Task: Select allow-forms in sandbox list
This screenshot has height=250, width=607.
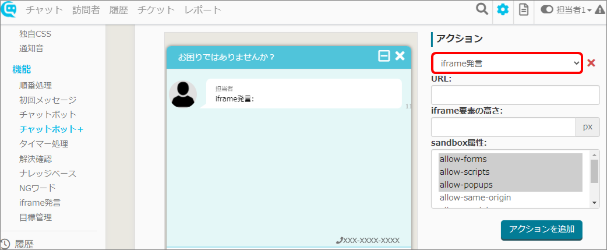Action: [x=510, y=159]
